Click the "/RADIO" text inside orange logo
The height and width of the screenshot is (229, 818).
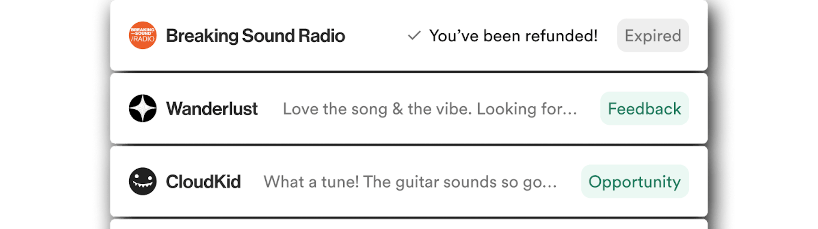pyautogui.click(x=143, y=39)
